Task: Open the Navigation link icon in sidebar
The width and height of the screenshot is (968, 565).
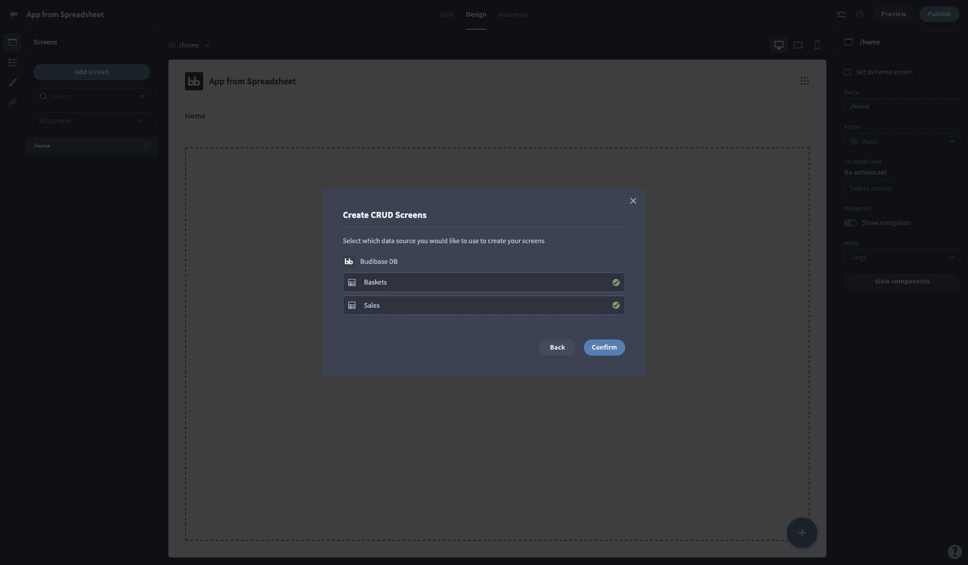Action: [x=13, y=102]
